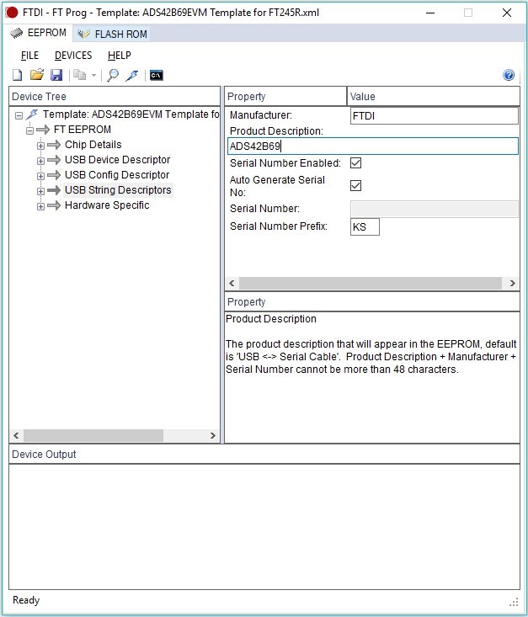Create a new template with toolbar New icon

(x=18, y=75)
